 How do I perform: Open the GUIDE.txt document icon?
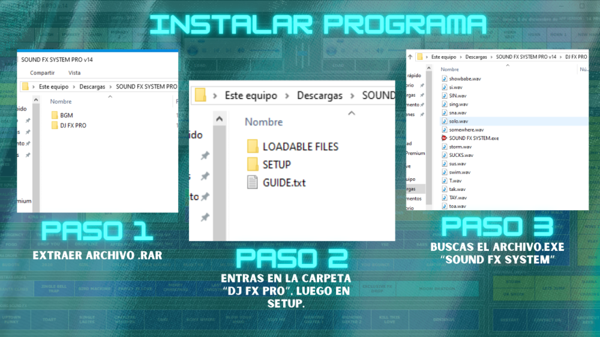[253, 183]
